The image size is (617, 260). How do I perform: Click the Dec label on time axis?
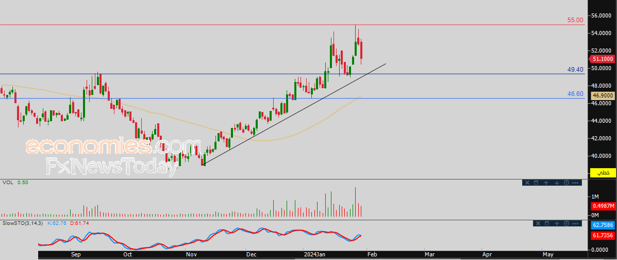tap(251, 255)
